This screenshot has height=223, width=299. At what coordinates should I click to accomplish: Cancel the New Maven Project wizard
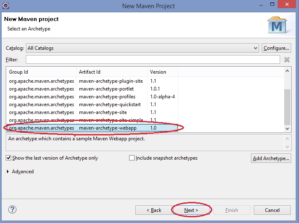point(272,210)
